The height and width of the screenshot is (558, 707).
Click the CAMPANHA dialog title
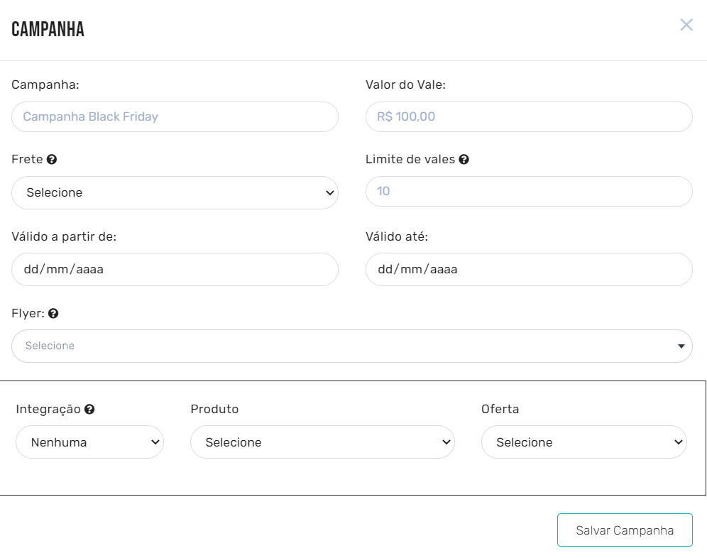click(48, 29)
